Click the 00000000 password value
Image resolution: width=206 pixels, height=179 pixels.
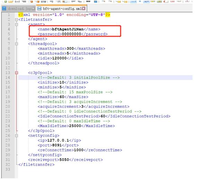(x=71, y=34)
